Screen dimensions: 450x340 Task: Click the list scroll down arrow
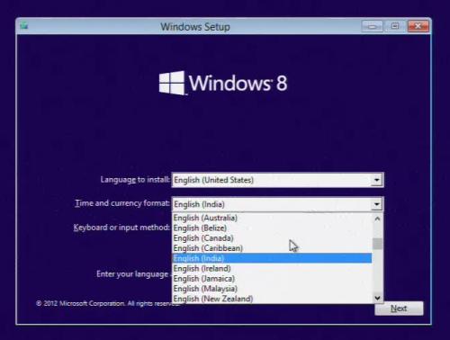[x=378, y=298]
